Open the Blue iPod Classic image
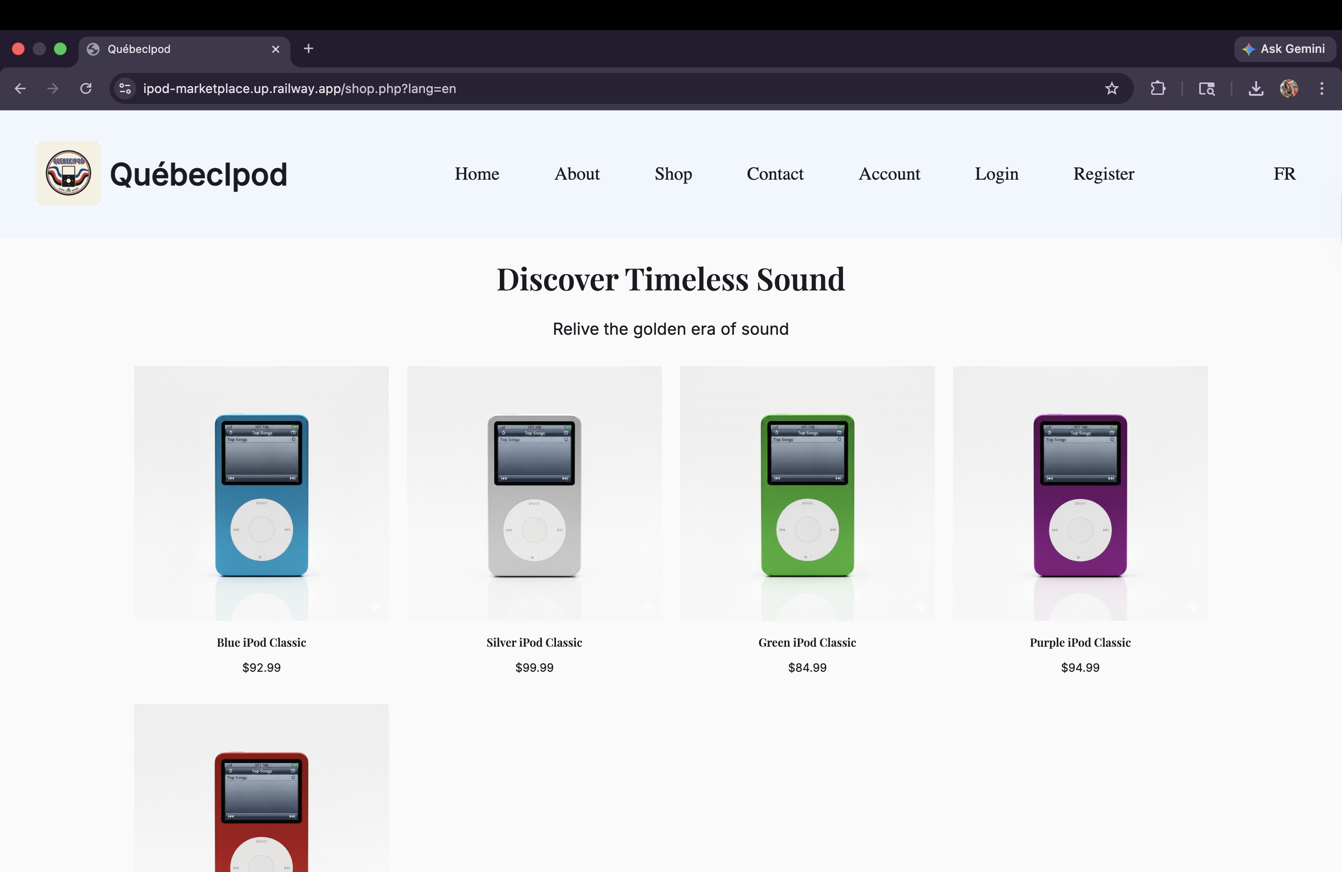 tap(261, 493)
